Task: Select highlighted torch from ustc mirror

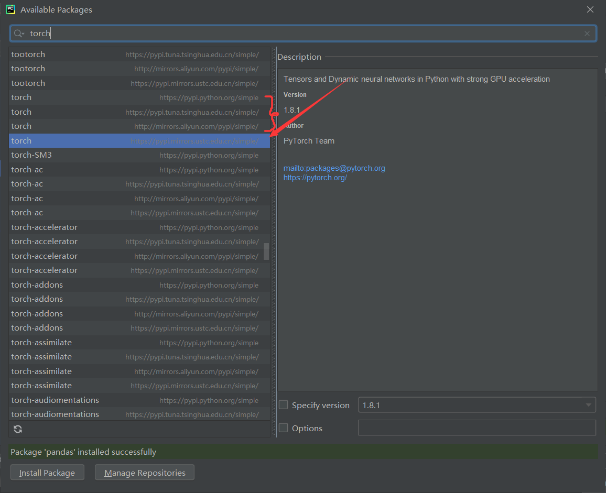Action: point(139,140)
